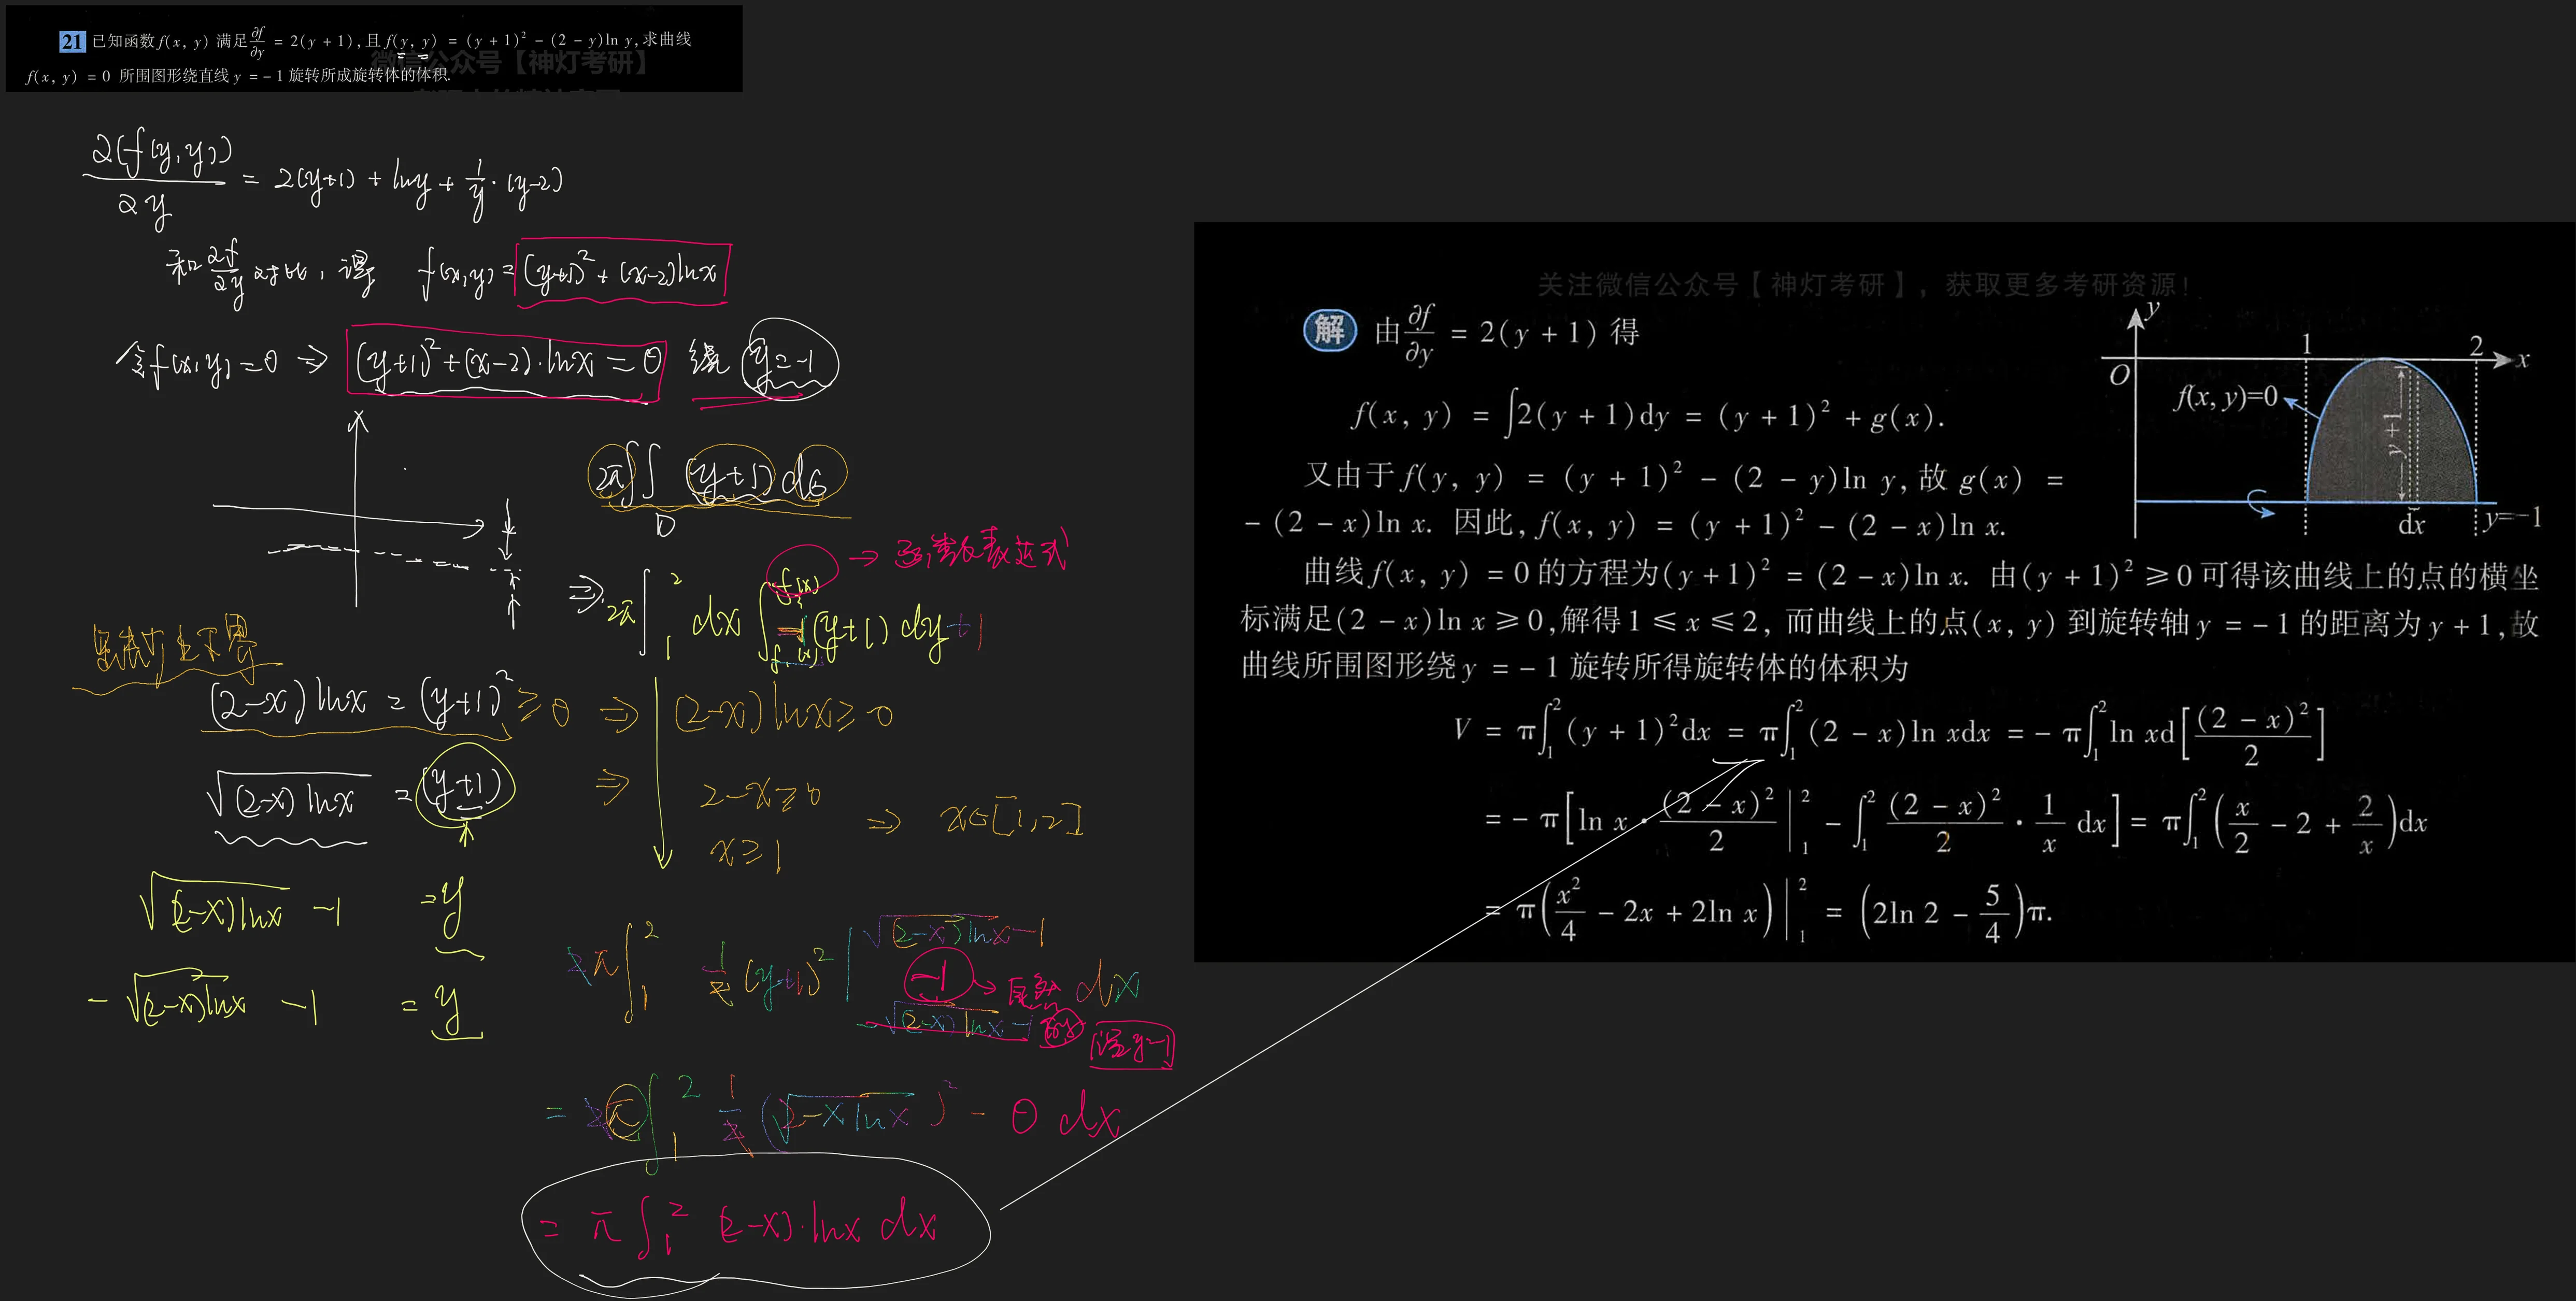Viewport: 2576px width, 1301px height.
Task: Click the yellow-circled (y+1) term
Action: pyautogui.click(x=464, y=787)
